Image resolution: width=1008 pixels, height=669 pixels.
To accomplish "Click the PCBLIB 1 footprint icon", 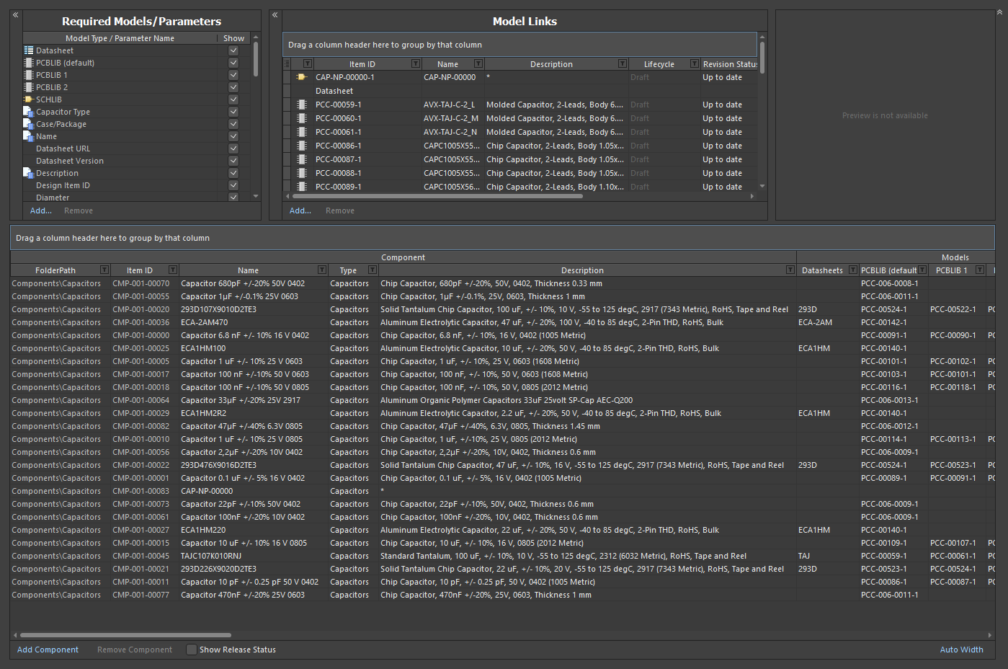I will coord(29,75).
